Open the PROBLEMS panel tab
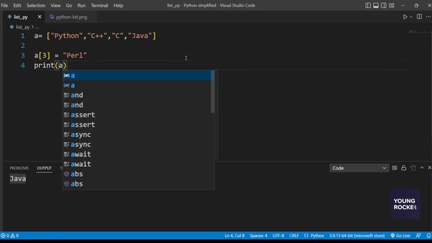Viewport: 432px width, 243px height. pyautogui.click(x=19, y=168)
